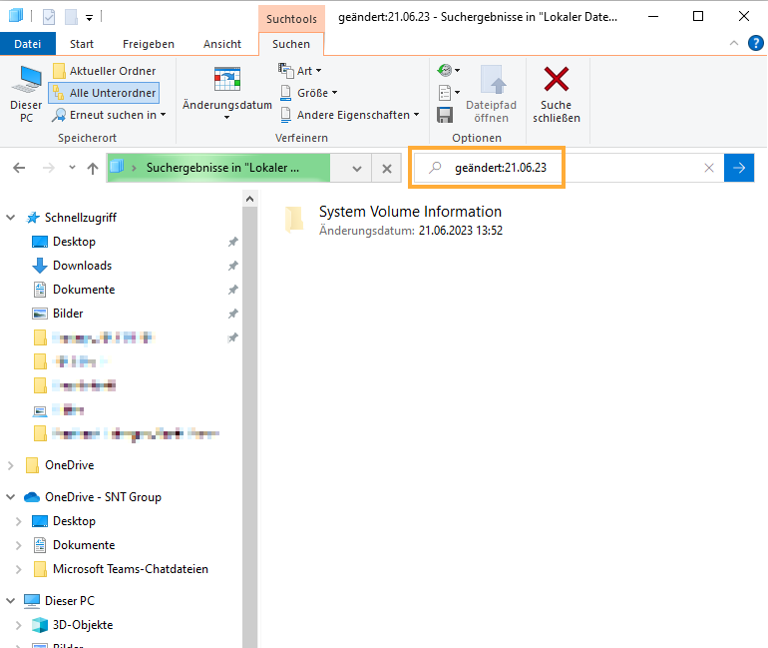Click Dateipfad öffnen button
The width and height of the screenshot is (768, 648).
click(x=492, y=94)
